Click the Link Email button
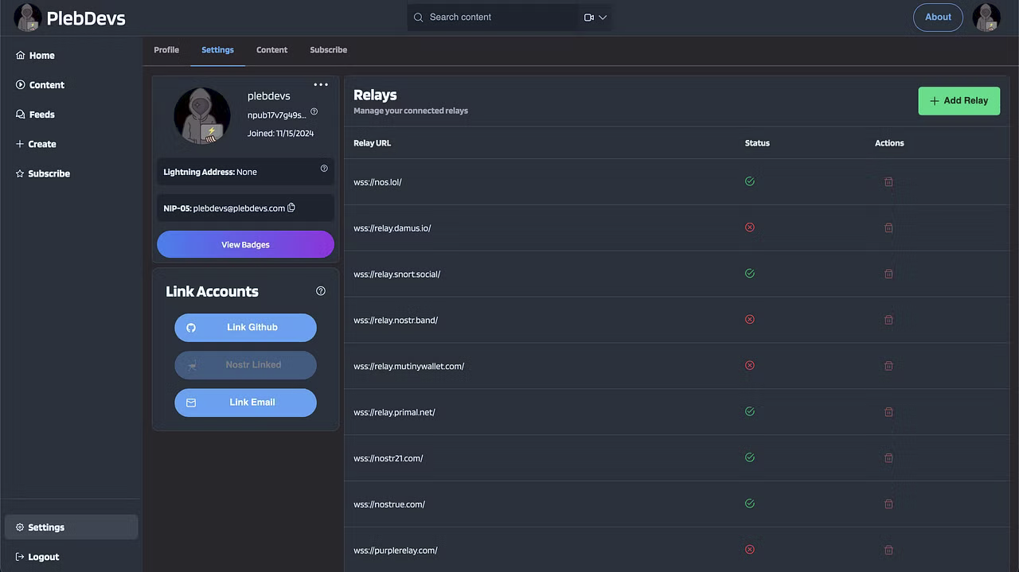 [x=245, y=403]
